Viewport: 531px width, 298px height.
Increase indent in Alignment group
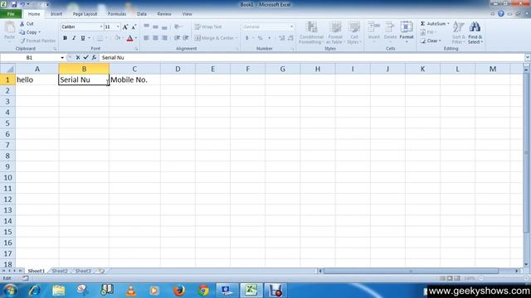[186, 38]
